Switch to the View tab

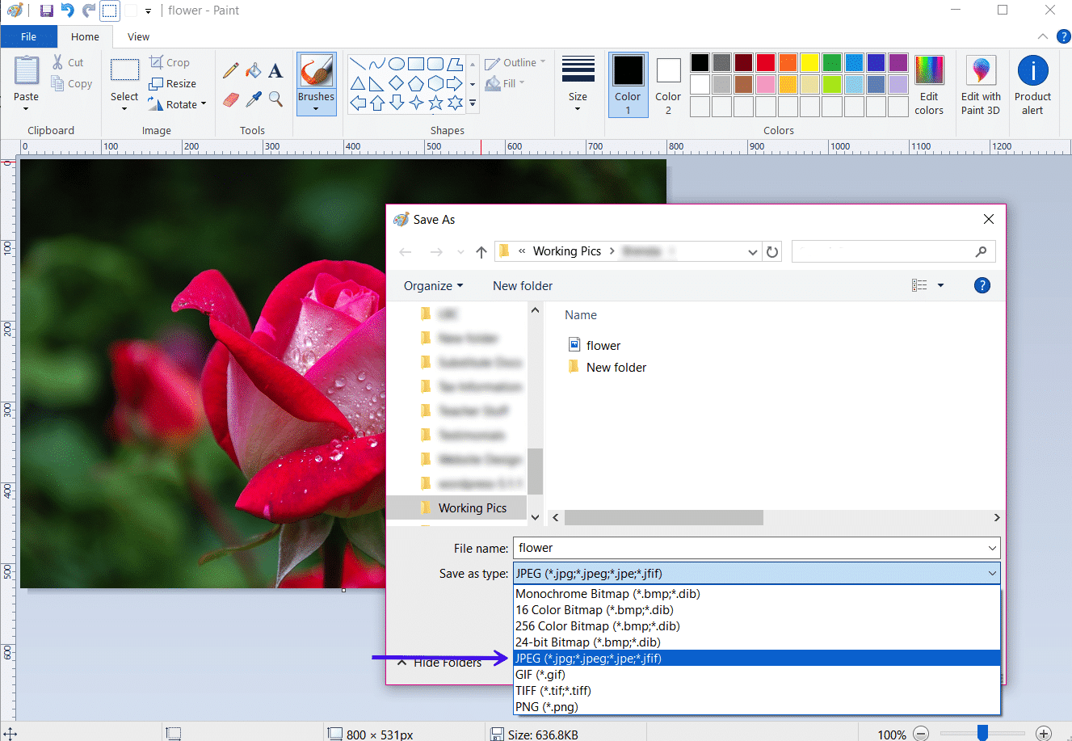(137, 36)
